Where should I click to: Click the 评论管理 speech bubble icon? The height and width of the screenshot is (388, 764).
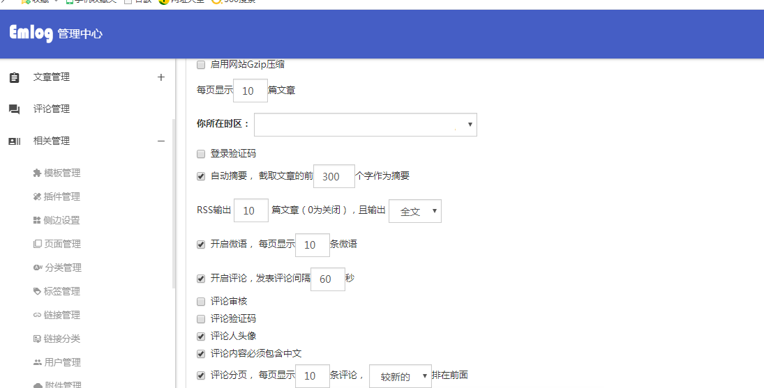[x=14, y=109]
